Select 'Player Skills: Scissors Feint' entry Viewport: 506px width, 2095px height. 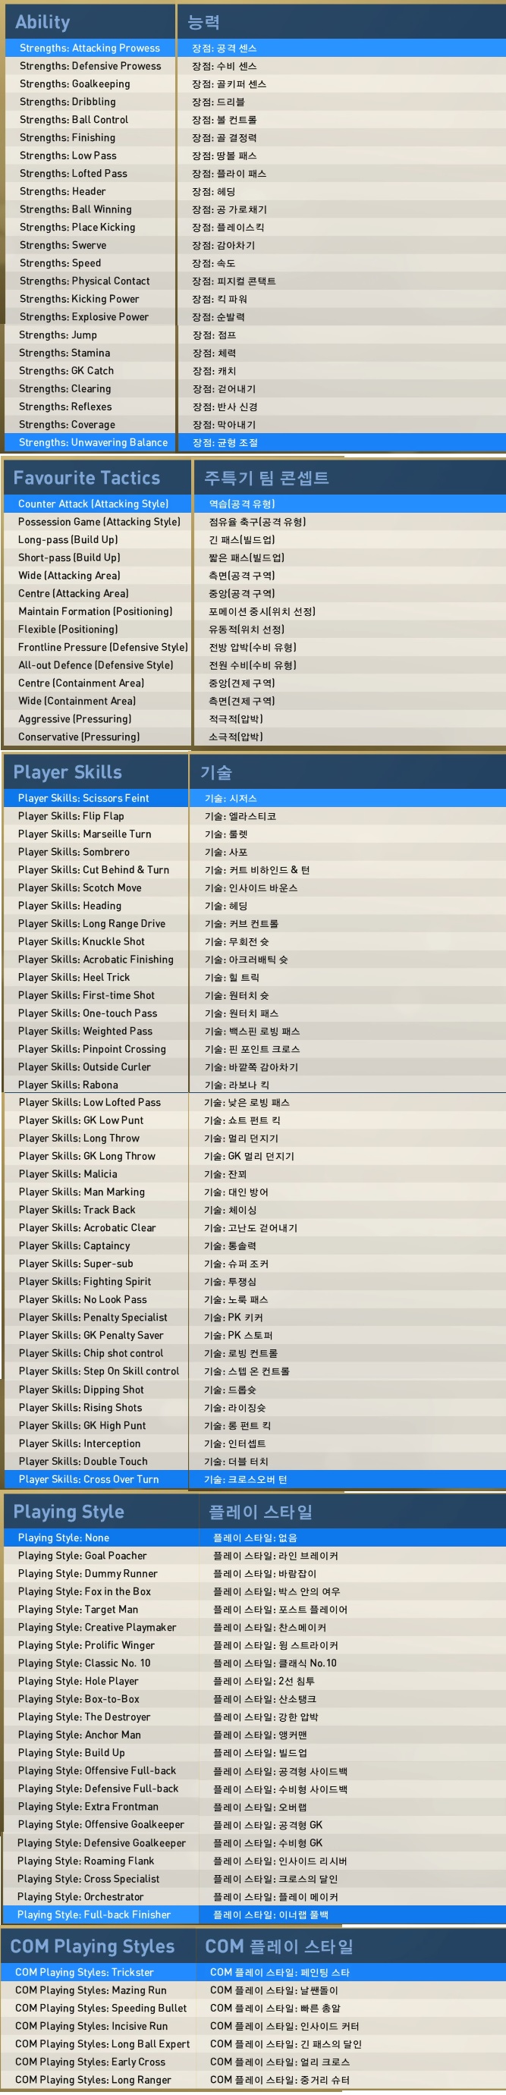pos(83,798)
